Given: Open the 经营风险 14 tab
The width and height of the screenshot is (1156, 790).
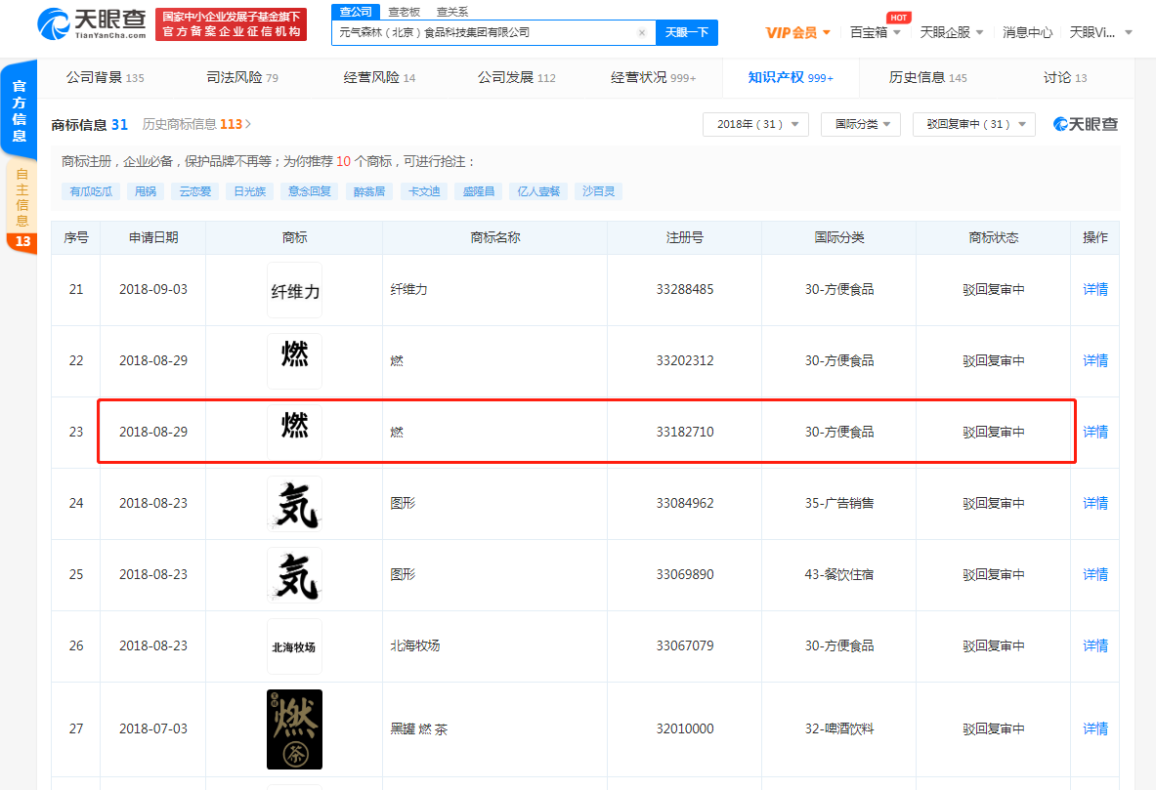Looking at the screenshot, I should [x=379, y=77].
